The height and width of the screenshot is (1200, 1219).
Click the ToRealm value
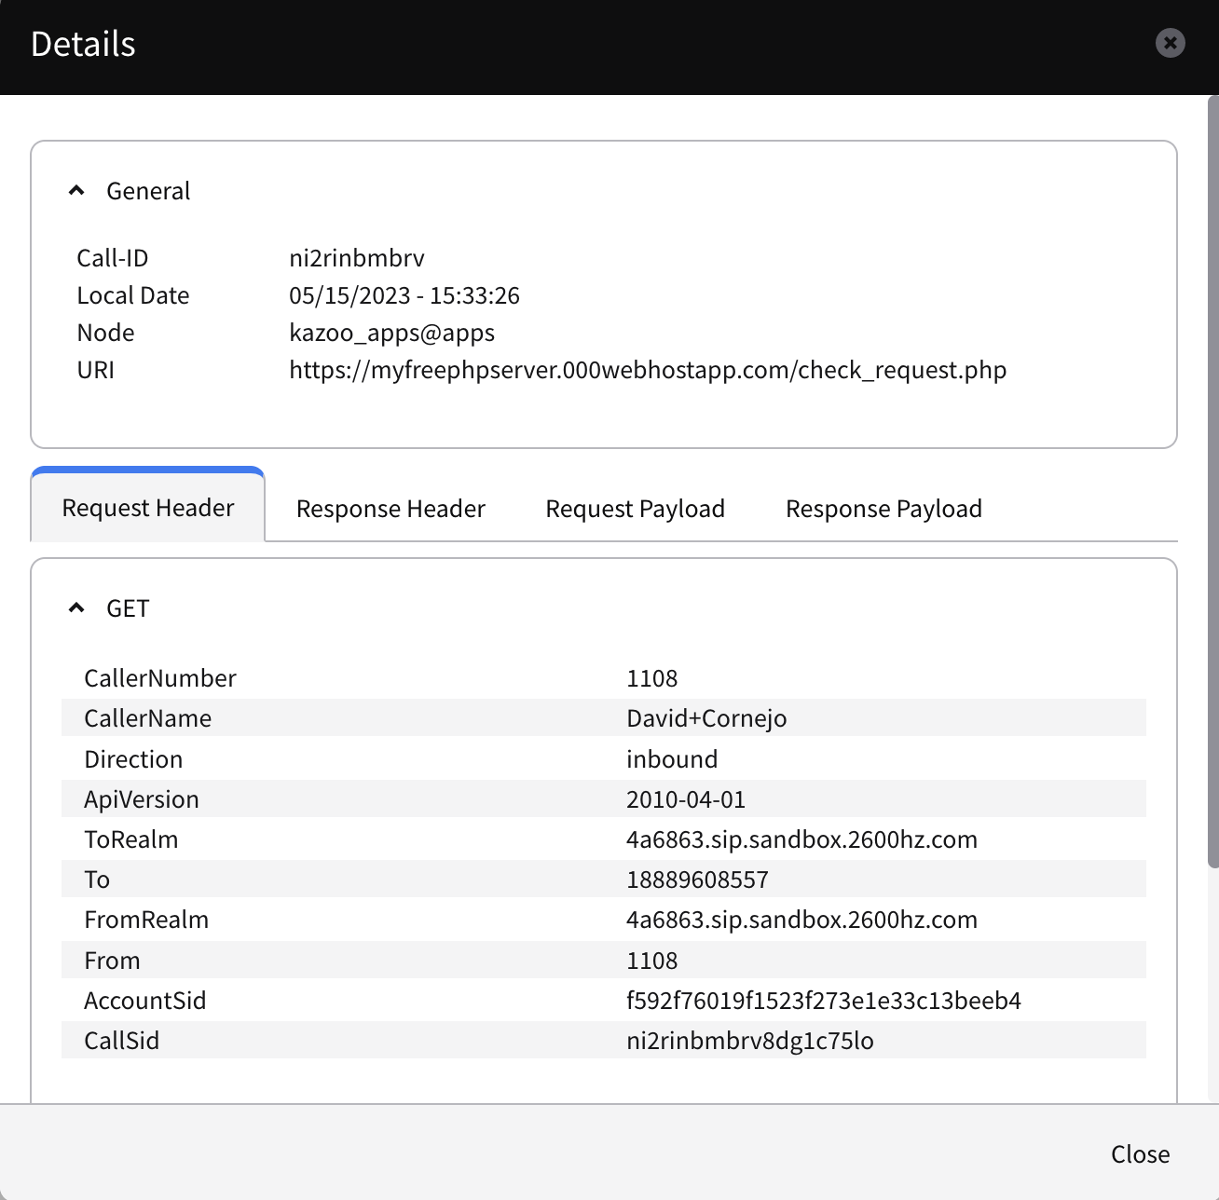[x=801, y=839]
